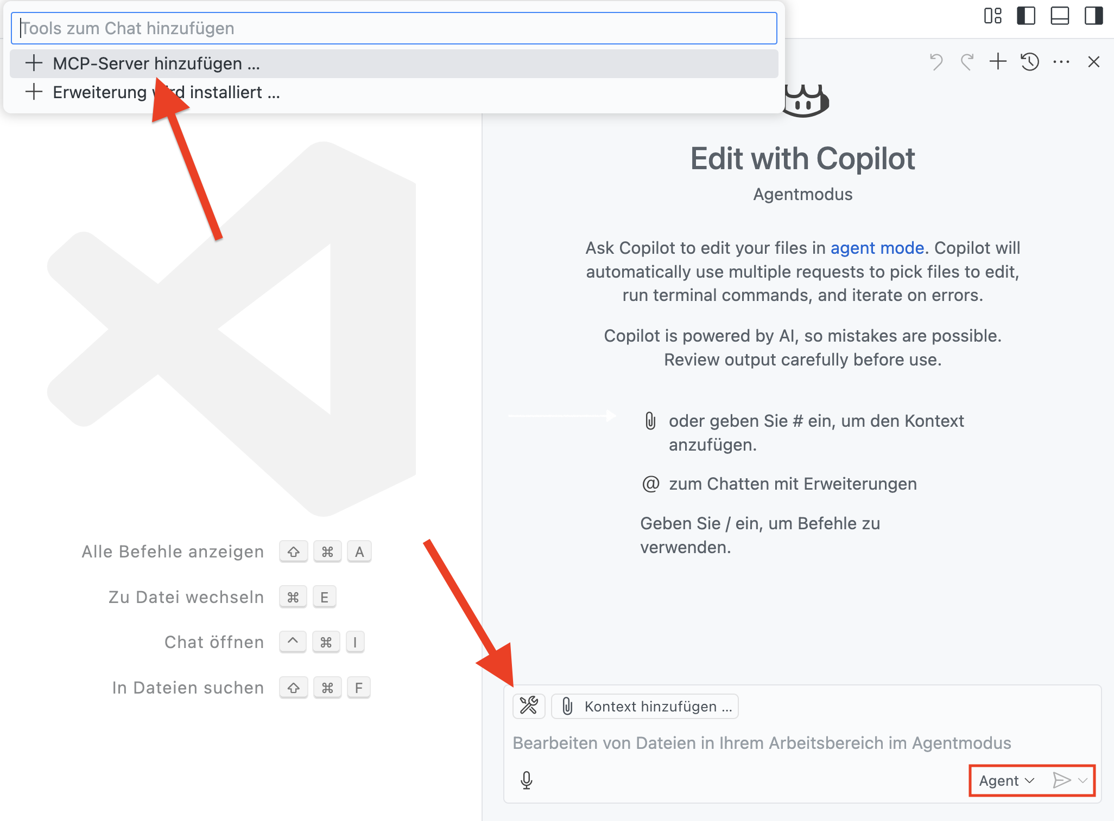The image size is (1114, 821).
Task: Click the paperclip in Kontext hinzufügen button
Action: point(567,706)
